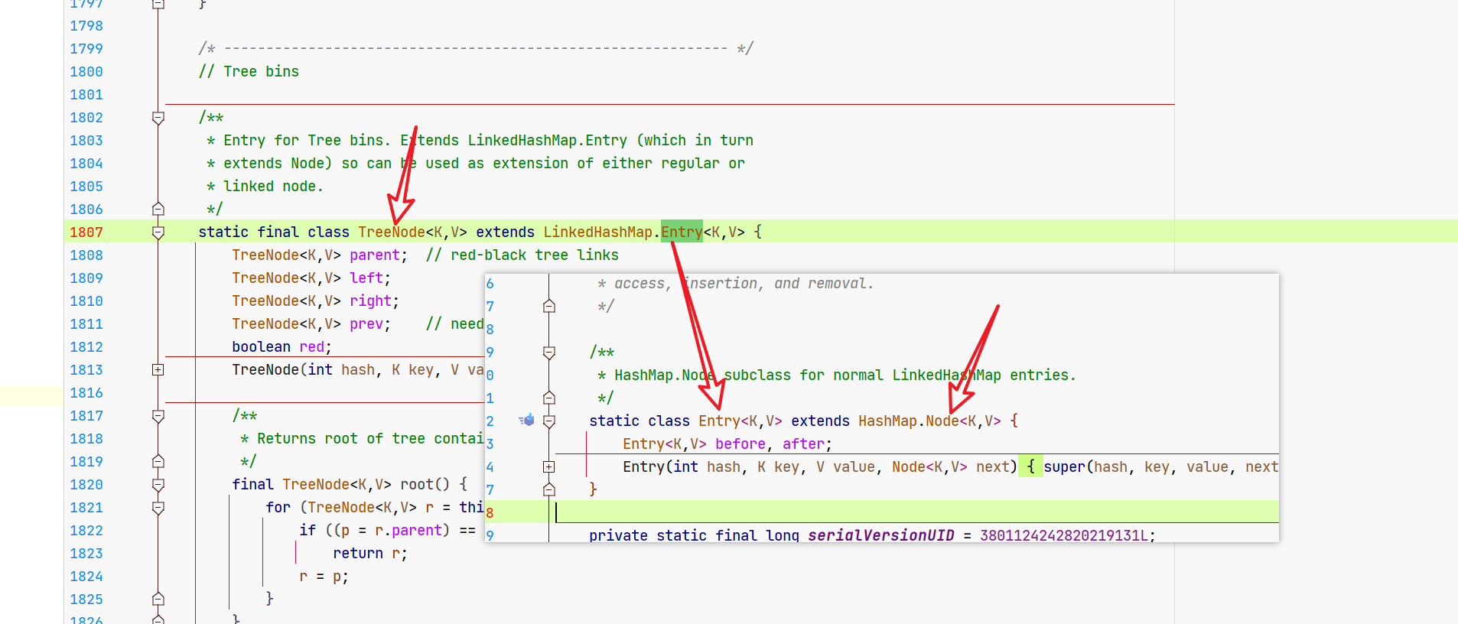This screenshot has width=1458, height=624.
Task: Click 'r.parent' in the if condition
Action: pos(408,530)
